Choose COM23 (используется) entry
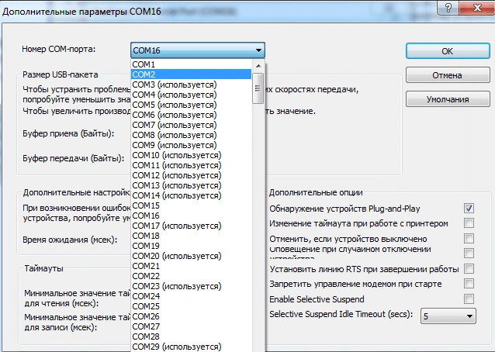The height and width of the screenshot is (352, 495). coord(192,286)
